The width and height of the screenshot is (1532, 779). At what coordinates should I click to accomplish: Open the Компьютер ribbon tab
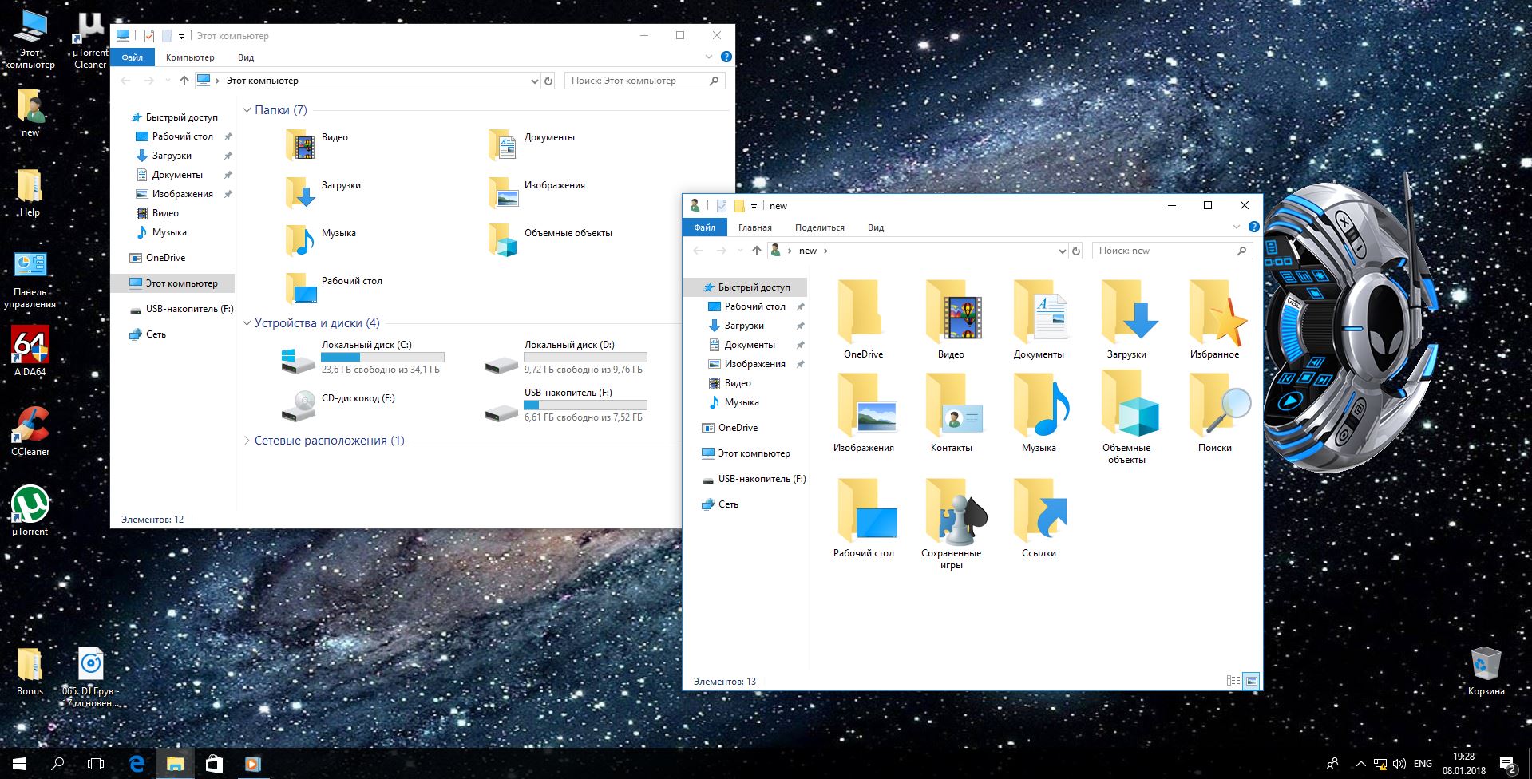190,57
